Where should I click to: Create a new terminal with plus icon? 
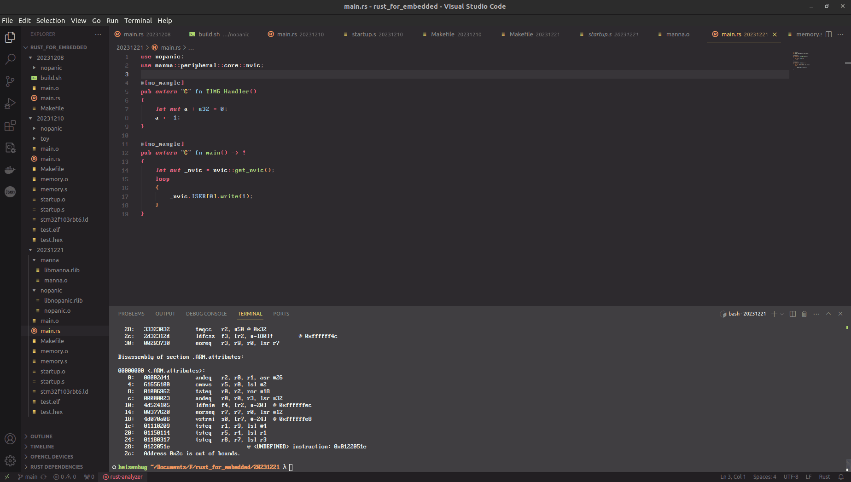click(774, 314)
